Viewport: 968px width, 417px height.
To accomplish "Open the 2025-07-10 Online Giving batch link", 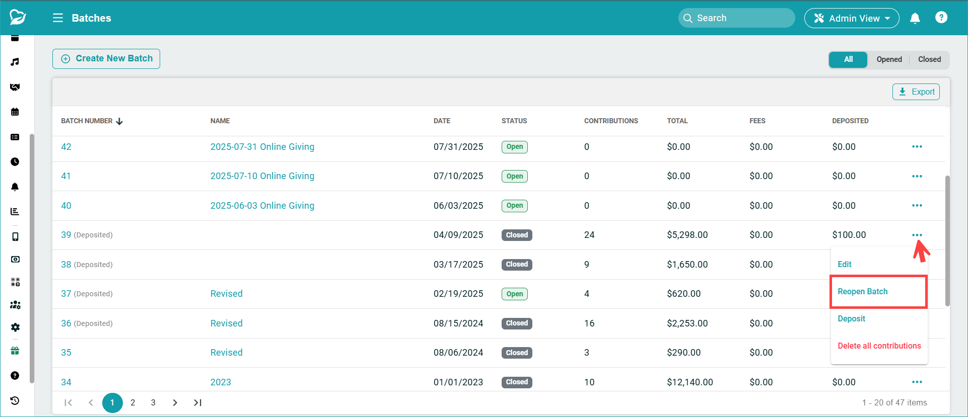I will (262, 176).
